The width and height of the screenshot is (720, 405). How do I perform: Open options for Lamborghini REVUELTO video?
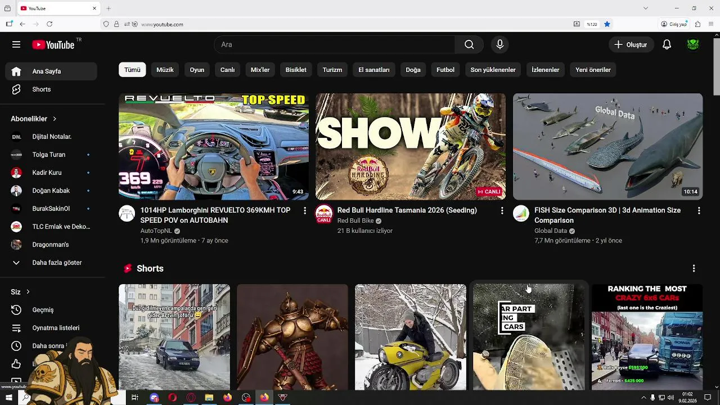click(x=305, y=210)
